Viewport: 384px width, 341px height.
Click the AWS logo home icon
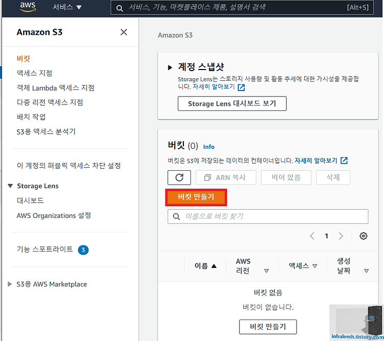(28, 7)
